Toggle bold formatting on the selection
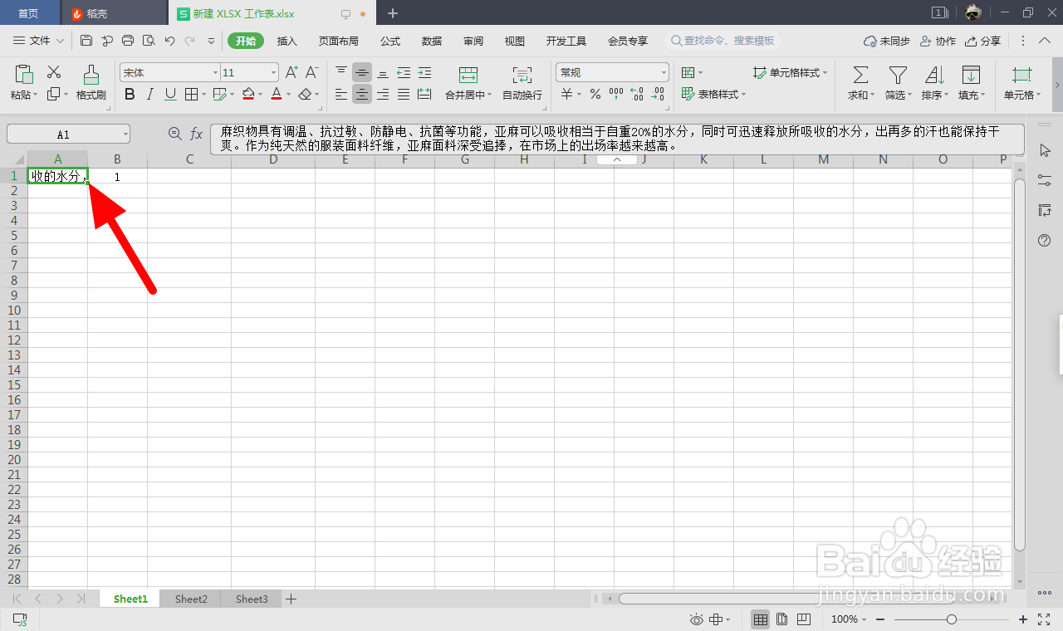This screenshot has height=631, width=1063. coord(129,94)
